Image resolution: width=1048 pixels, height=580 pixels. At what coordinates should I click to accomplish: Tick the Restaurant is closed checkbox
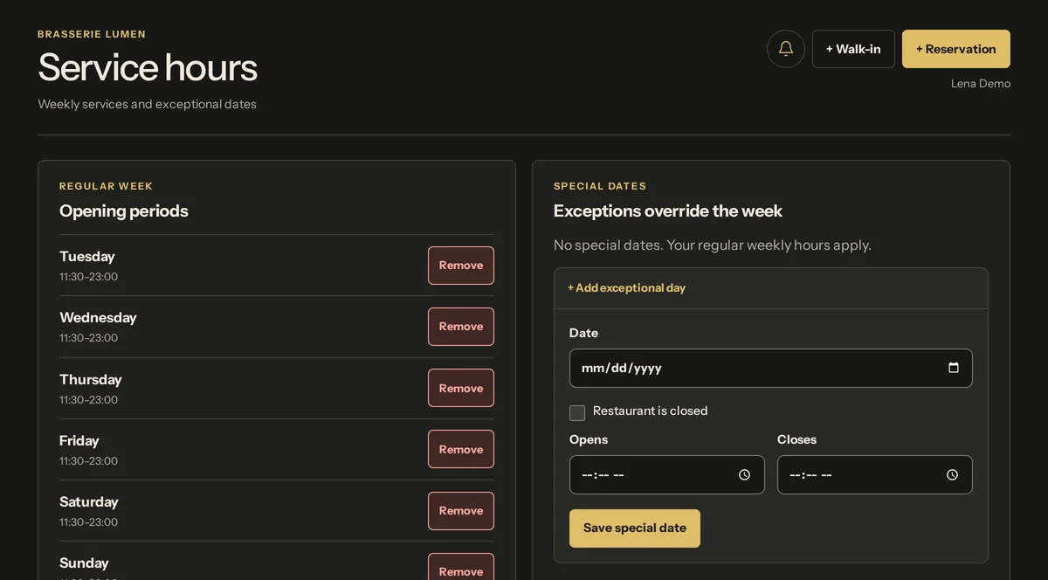tap(577, 413)
